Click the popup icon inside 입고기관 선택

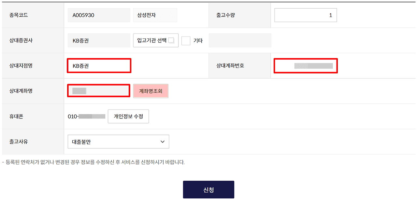[171, 40]
